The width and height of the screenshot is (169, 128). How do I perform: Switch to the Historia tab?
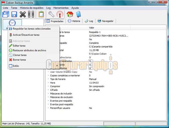click(74, 21)
